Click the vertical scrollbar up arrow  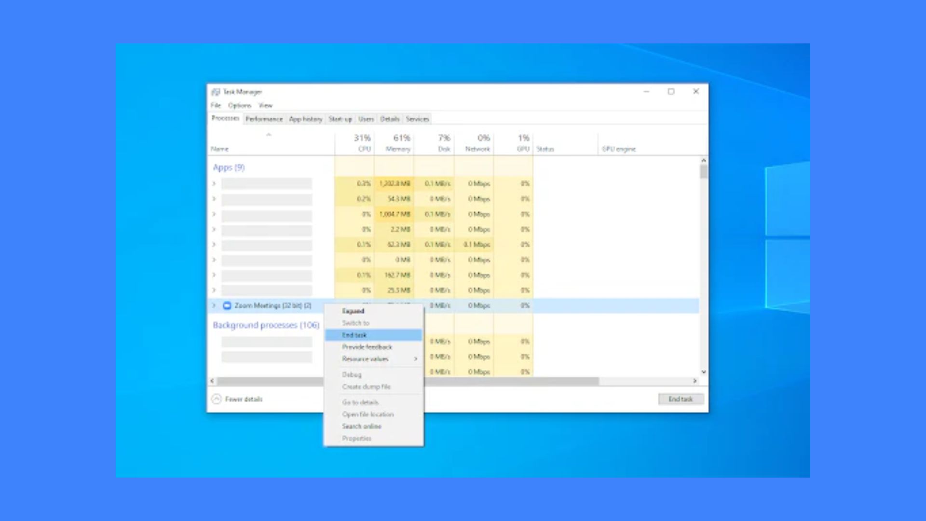pyautogui.click(x=704, y=160)
